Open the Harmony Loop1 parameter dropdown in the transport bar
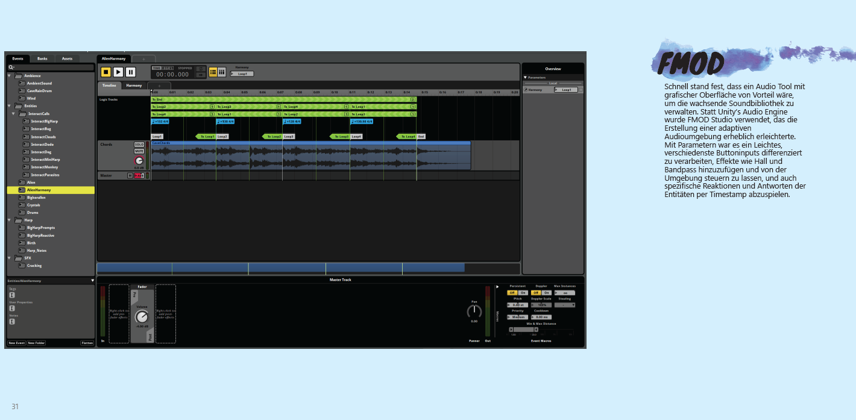The height and width of the screenshot is (420, 856). pos(242,74)
